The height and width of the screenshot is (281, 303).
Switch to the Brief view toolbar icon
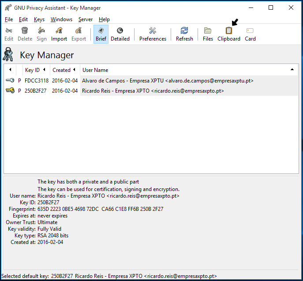pyautogui.click(x=101, y=30)
